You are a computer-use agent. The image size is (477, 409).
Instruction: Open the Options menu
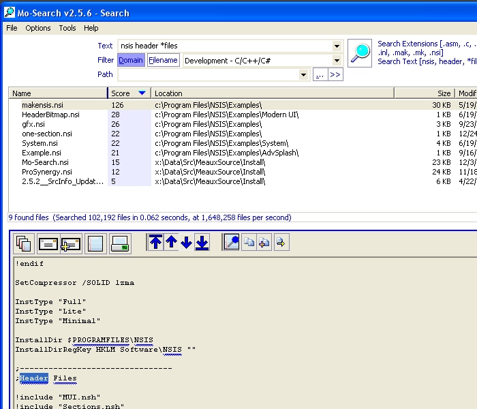click(38, 28)
